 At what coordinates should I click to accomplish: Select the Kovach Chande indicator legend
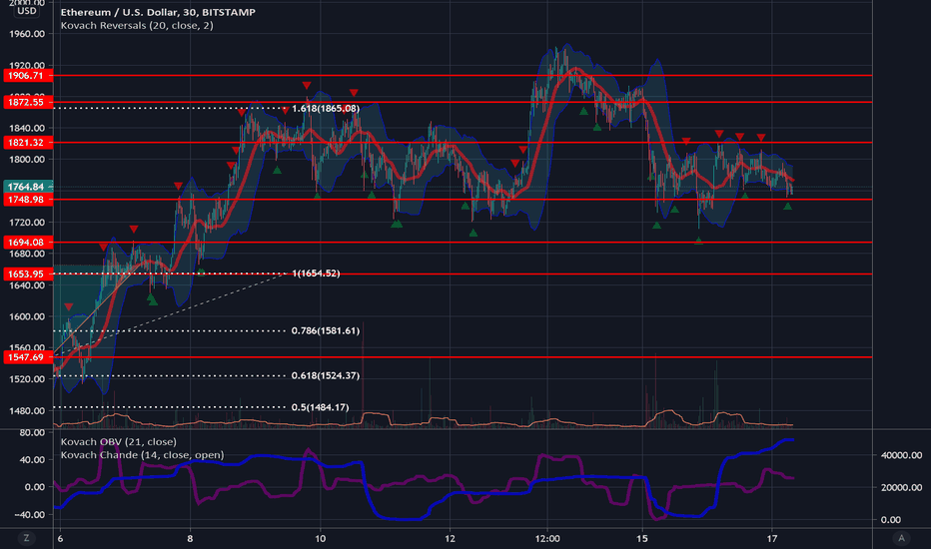[142, 455]
